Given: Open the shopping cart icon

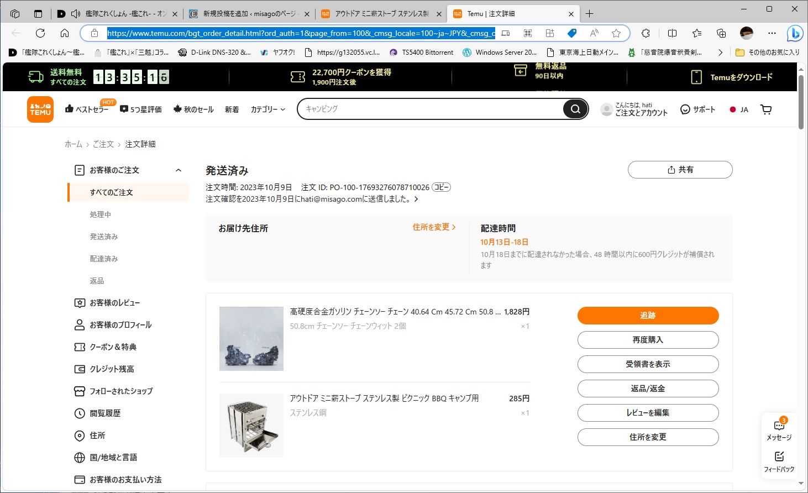Looking at the screenshot, I should coord(766,109).
